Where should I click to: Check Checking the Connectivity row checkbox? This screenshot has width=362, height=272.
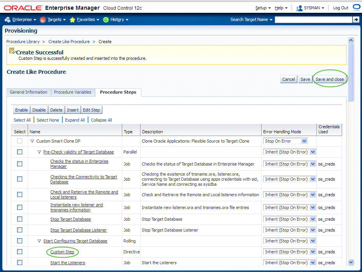[x=19, y=179]
